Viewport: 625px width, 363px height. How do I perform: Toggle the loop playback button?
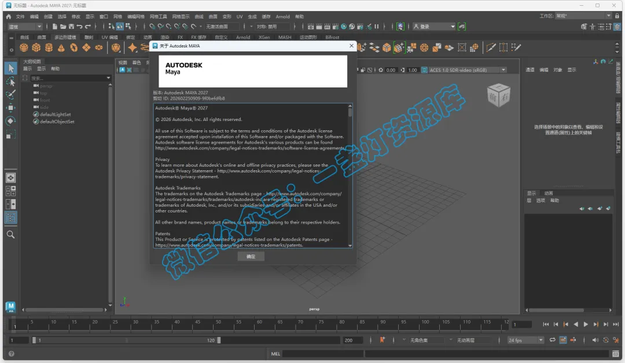tap(553, 340)
